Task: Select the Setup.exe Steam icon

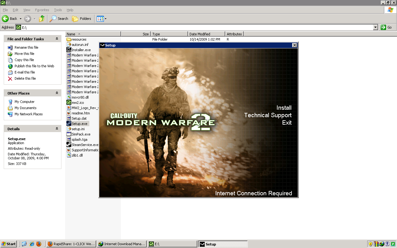Action: click(x=69, y=124)
